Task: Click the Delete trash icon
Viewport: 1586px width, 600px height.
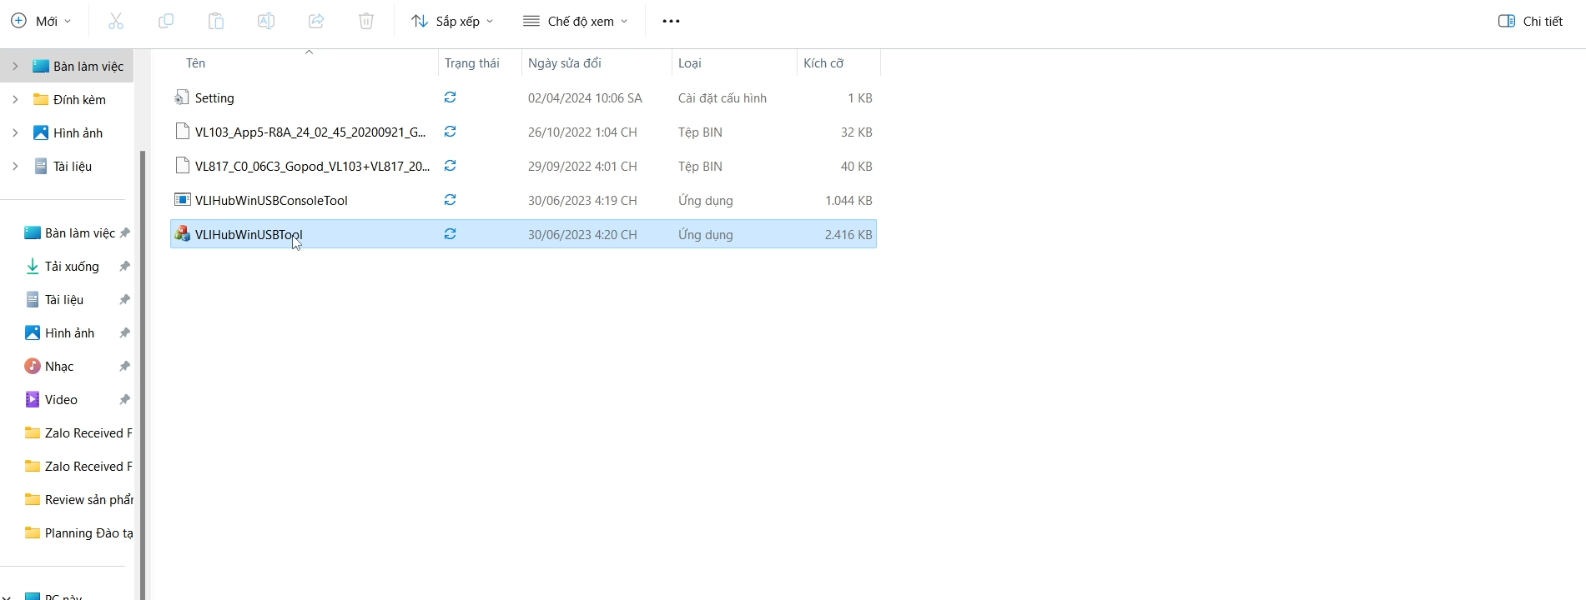Action: [366, 21]
